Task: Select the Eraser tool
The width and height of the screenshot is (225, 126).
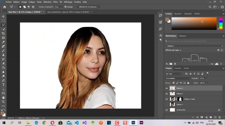Action: click(x=3, y=63)
